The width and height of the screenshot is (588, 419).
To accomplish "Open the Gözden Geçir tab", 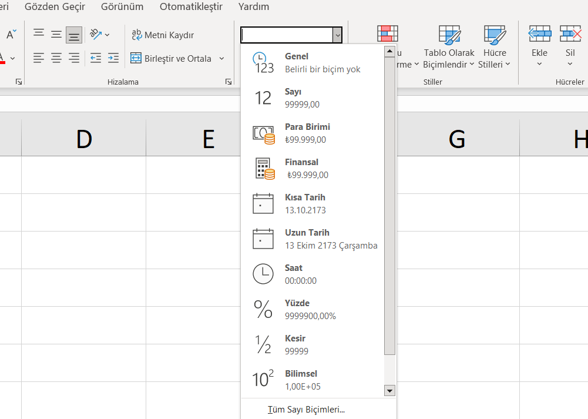I will coord(55,6).
